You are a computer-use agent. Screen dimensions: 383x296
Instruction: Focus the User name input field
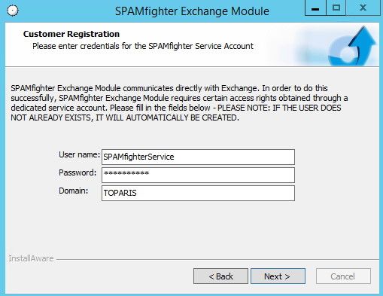pyautogui.click(x=198, y=157)
